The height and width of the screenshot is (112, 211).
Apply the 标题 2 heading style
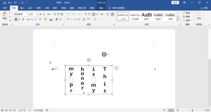point(159,16)
